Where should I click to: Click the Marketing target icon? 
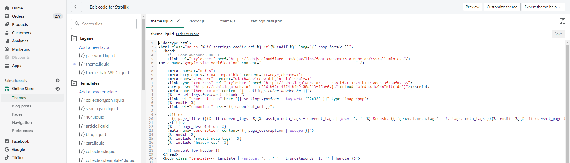(x=7, y=49)
